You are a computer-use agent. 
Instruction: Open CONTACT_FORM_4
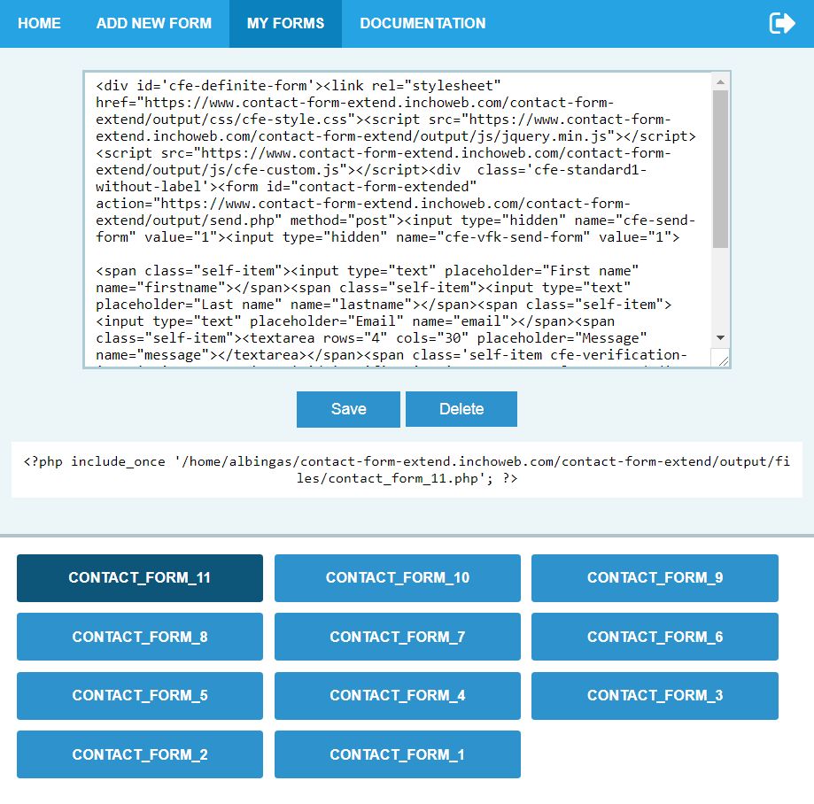coord(397,695)
